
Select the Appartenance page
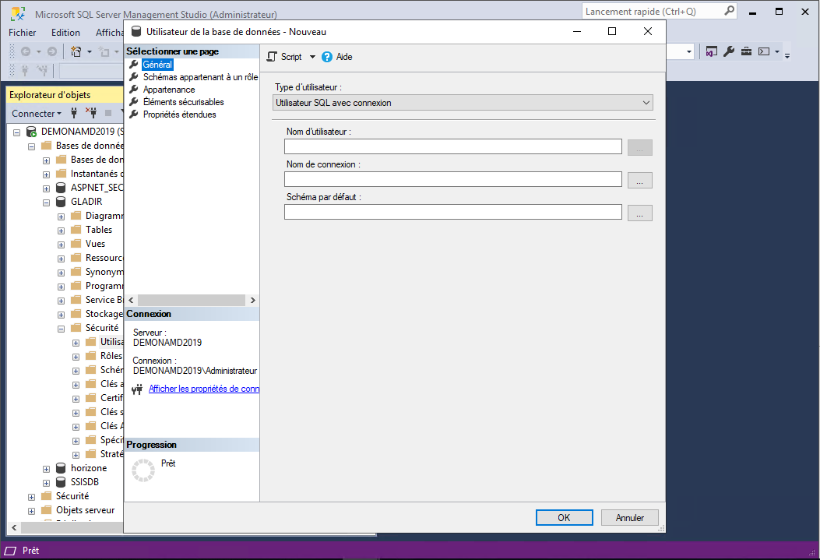point(169,90)
